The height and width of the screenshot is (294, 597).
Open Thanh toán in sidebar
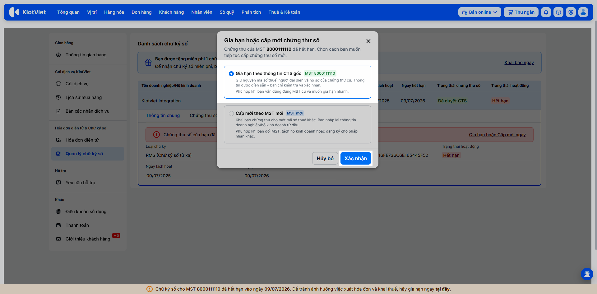click(x=88, y=225)
